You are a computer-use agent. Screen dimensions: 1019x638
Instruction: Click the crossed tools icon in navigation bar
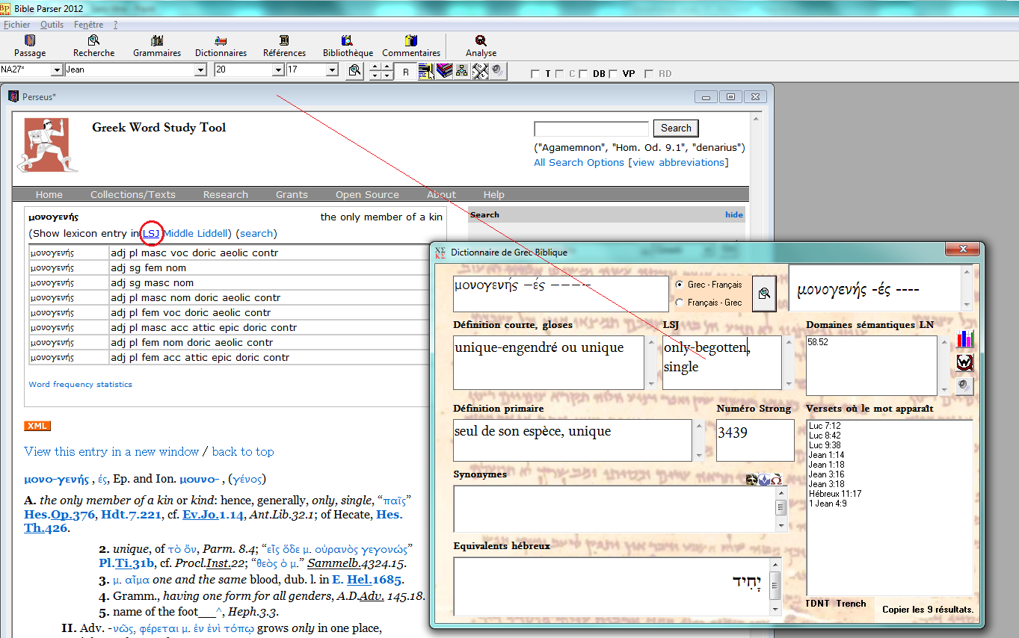(x=479, y=71)
